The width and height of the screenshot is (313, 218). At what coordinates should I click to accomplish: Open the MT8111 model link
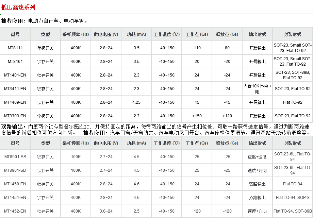pos(15,48)
